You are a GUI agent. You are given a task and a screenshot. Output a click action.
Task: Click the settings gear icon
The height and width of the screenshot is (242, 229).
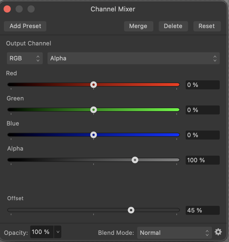click(218, 232)
